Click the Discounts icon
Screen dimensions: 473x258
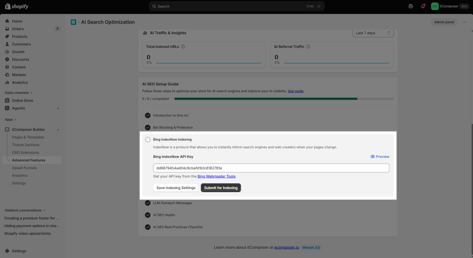[7, 60]
